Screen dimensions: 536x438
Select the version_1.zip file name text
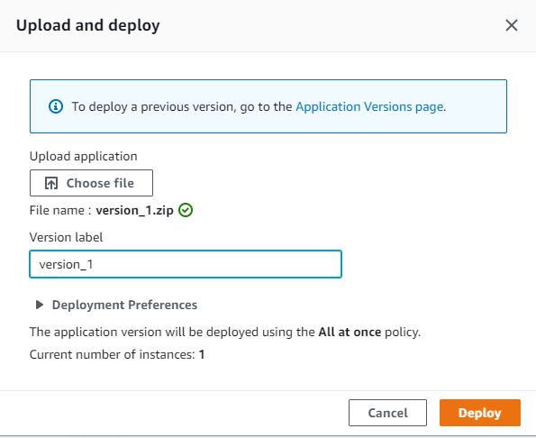134,210
